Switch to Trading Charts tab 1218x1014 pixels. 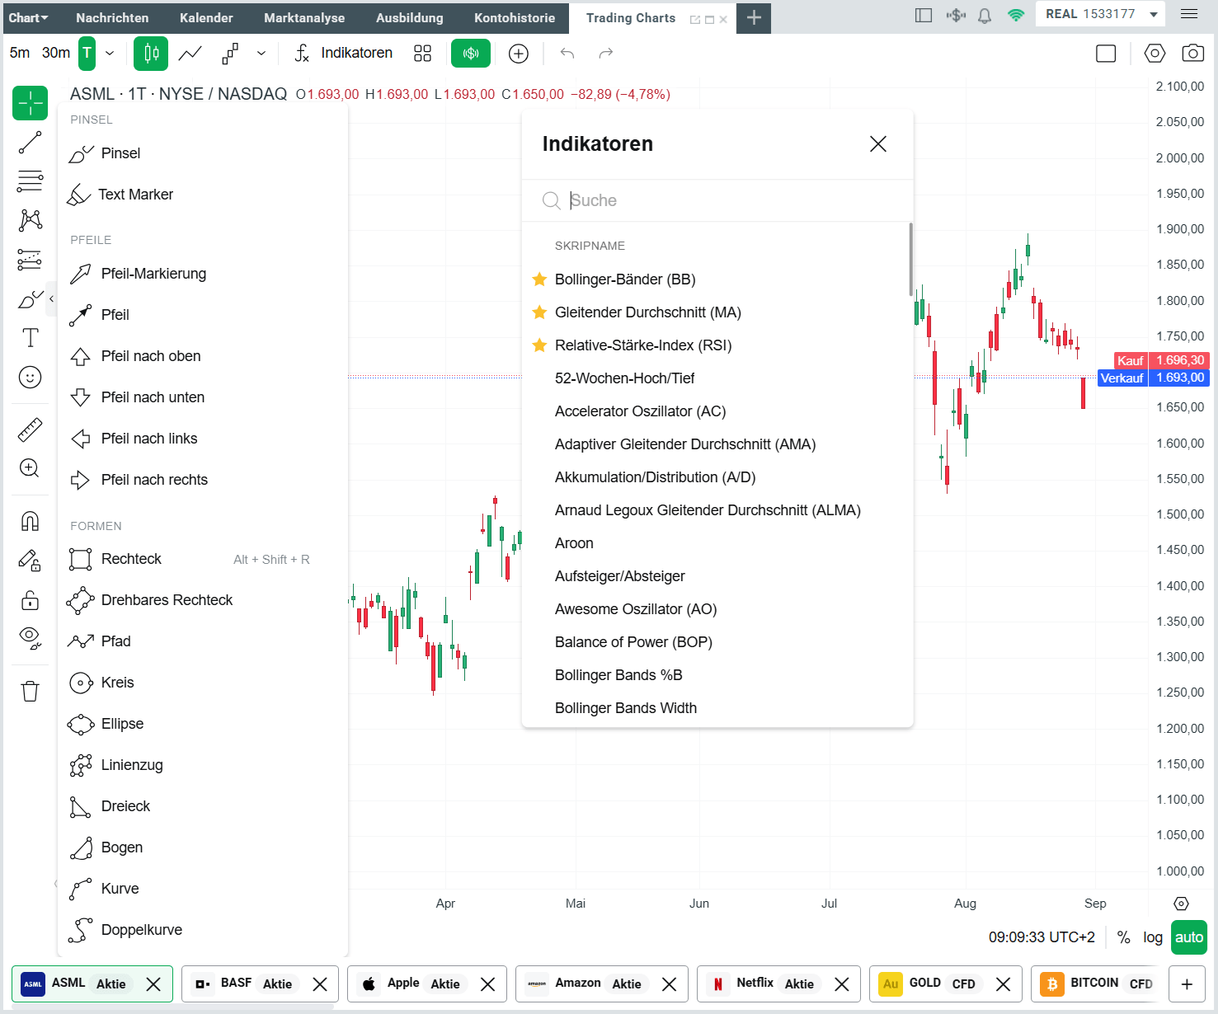631,17
